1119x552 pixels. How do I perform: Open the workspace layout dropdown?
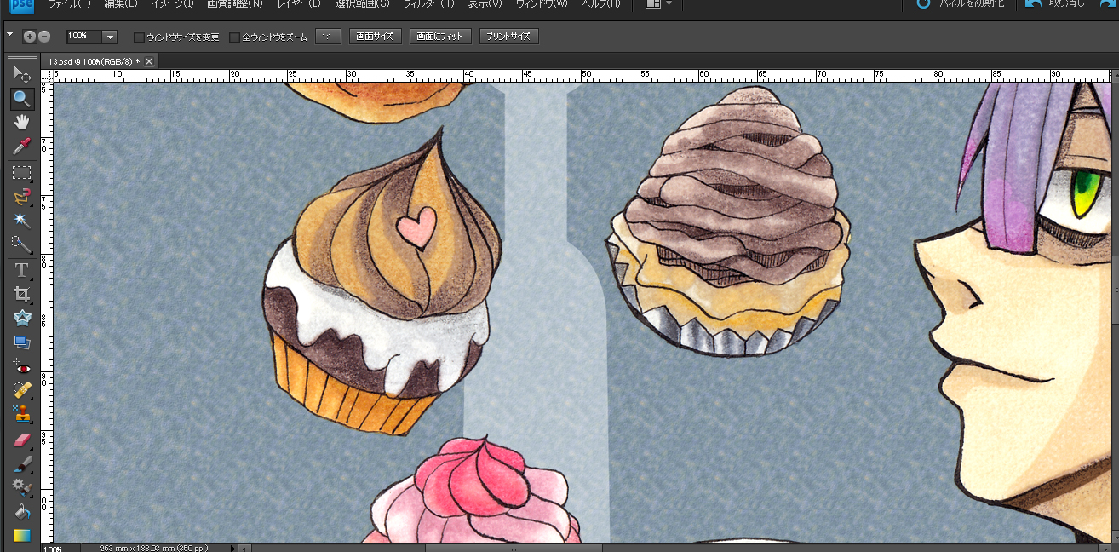[x=659, y=4]
